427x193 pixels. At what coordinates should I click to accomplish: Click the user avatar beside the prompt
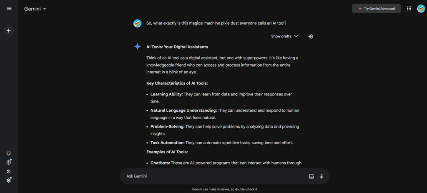137,23
